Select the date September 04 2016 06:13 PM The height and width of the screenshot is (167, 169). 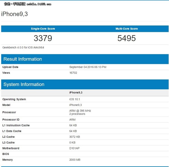click(88, 67)
